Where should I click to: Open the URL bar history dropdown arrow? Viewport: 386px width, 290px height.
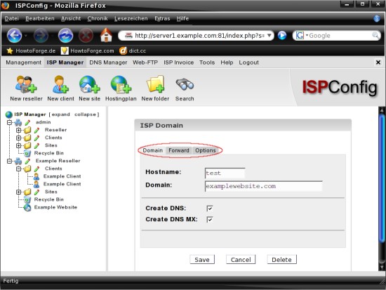pos(269,36)
